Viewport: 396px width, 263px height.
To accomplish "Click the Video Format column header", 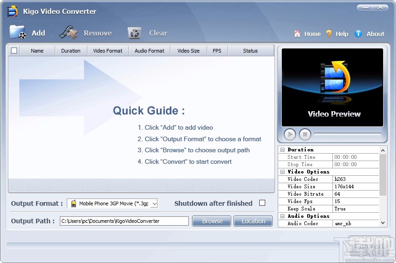I will [x=108, y=51].
